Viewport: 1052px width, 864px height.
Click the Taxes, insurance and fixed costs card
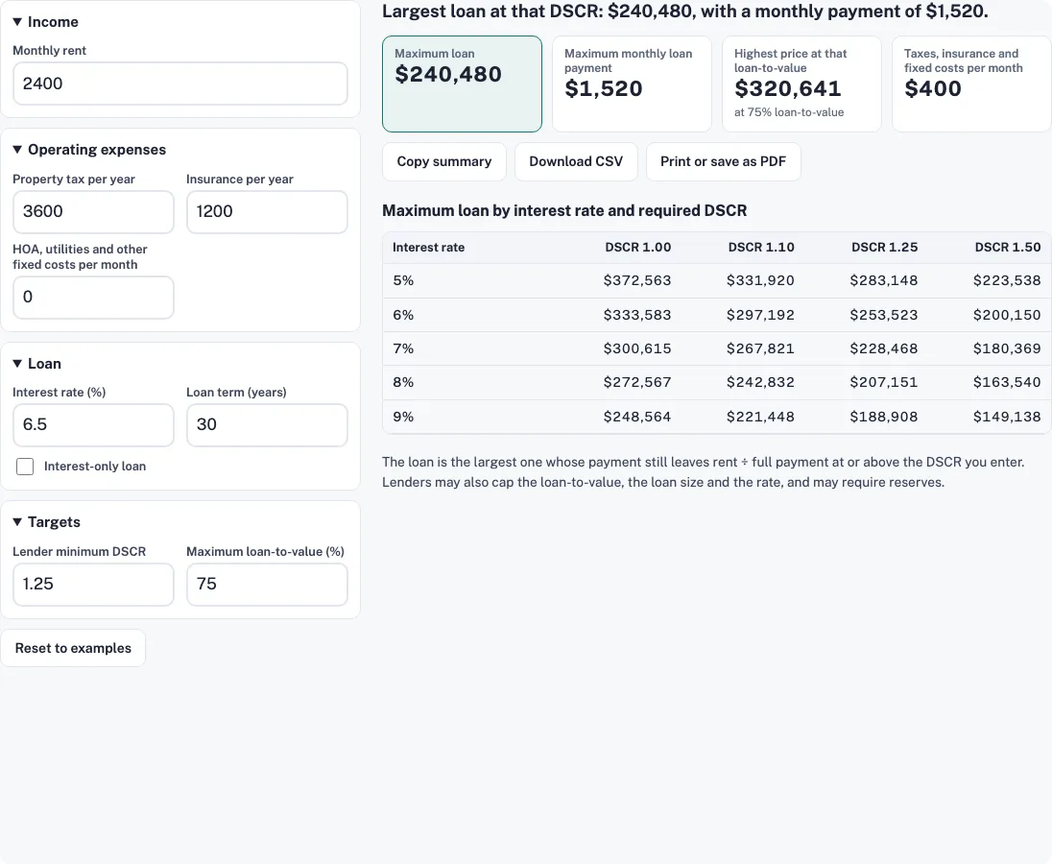tap(970, 84)
